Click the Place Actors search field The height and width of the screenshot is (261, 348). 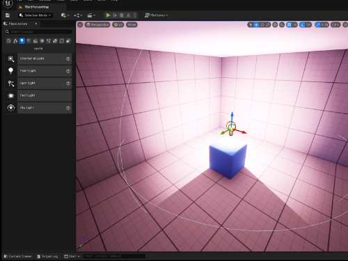(x=39, y=31)
